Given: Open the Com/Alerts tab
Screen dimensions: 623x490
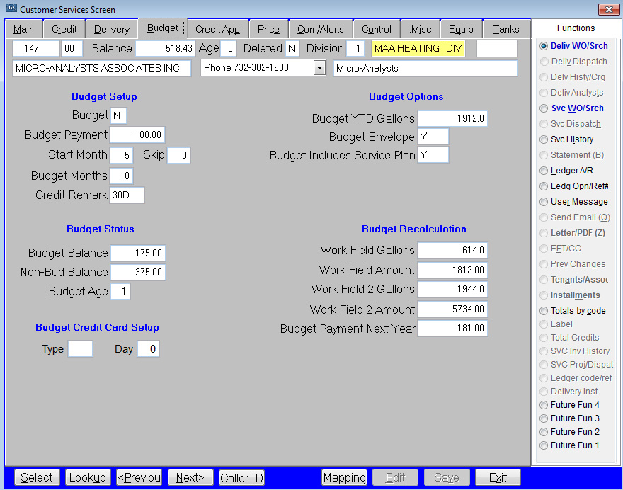Looking at the screenshot, I should click(320, 29).
